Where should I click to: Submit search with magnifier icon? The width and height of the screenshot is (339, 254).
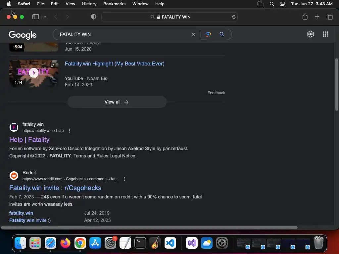click(222, 34)
